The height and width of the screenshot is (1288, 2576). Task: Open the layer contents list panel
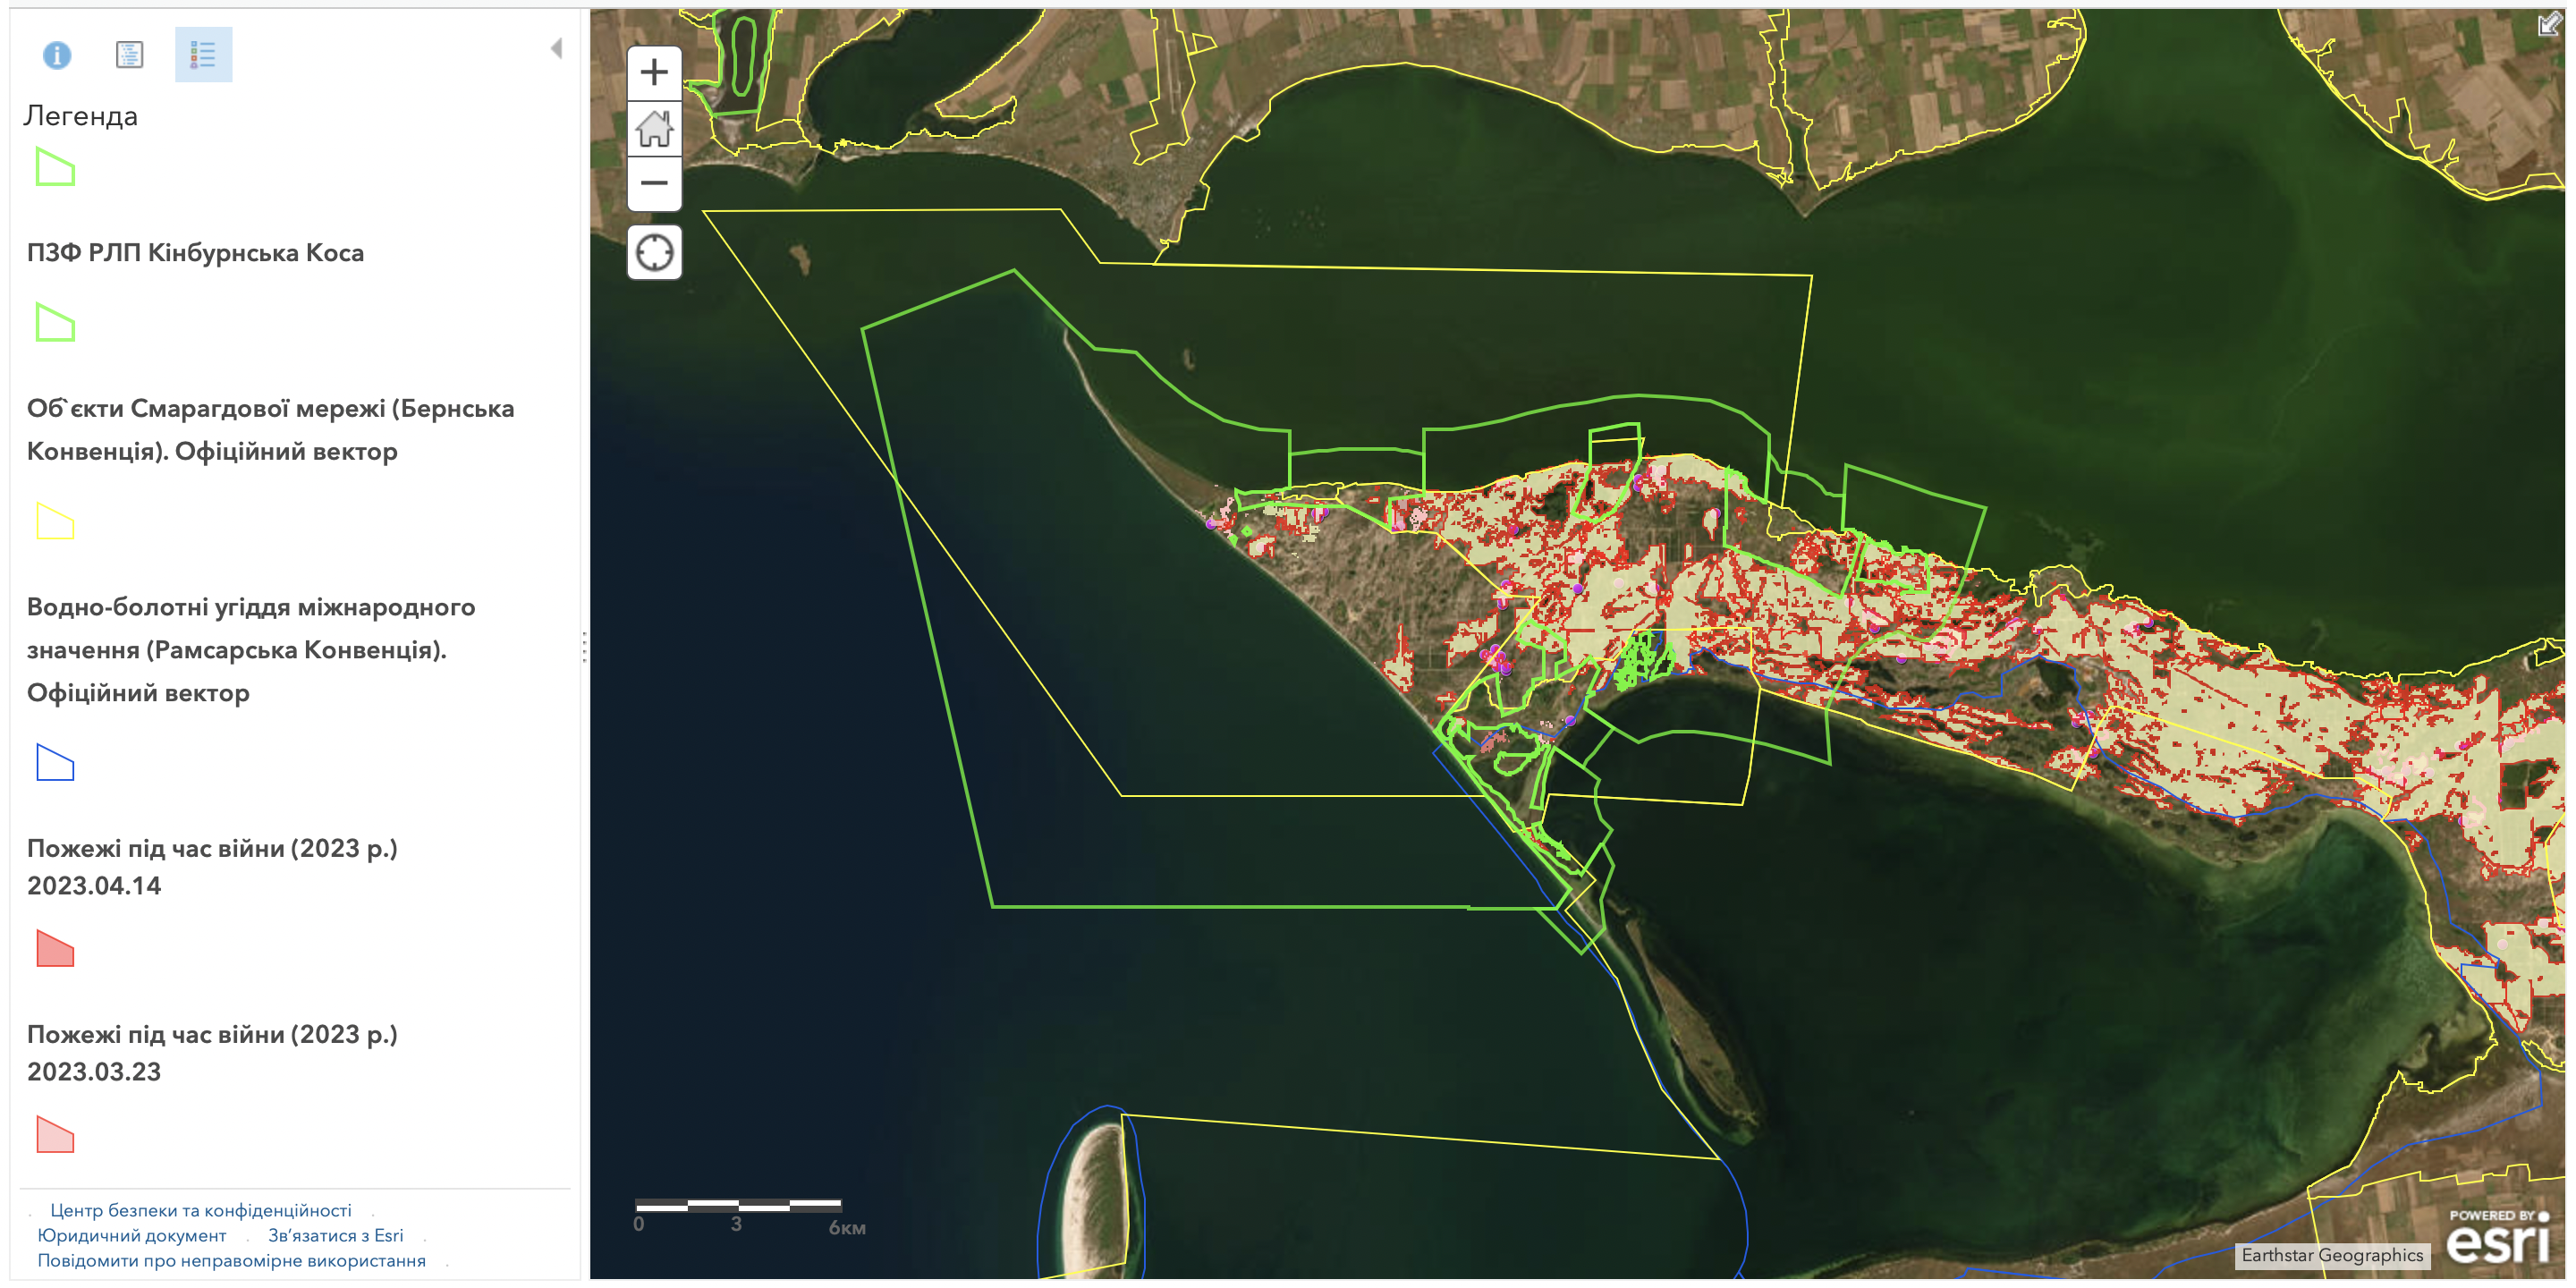(130, 55)
